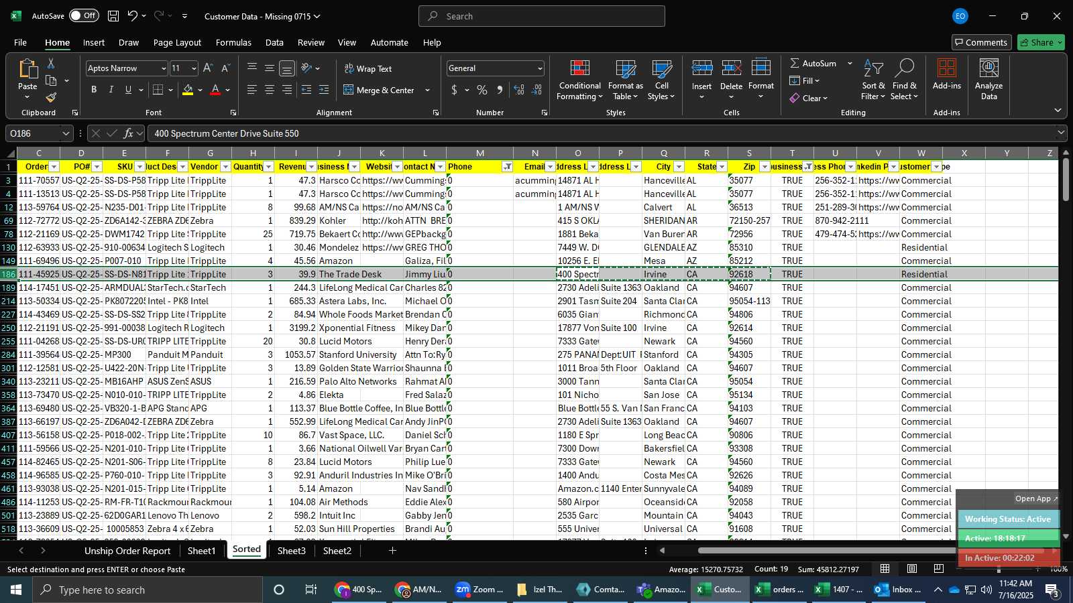The image size is (1073, 603).
Task: Click the Share button
Action: point(1041,42)
